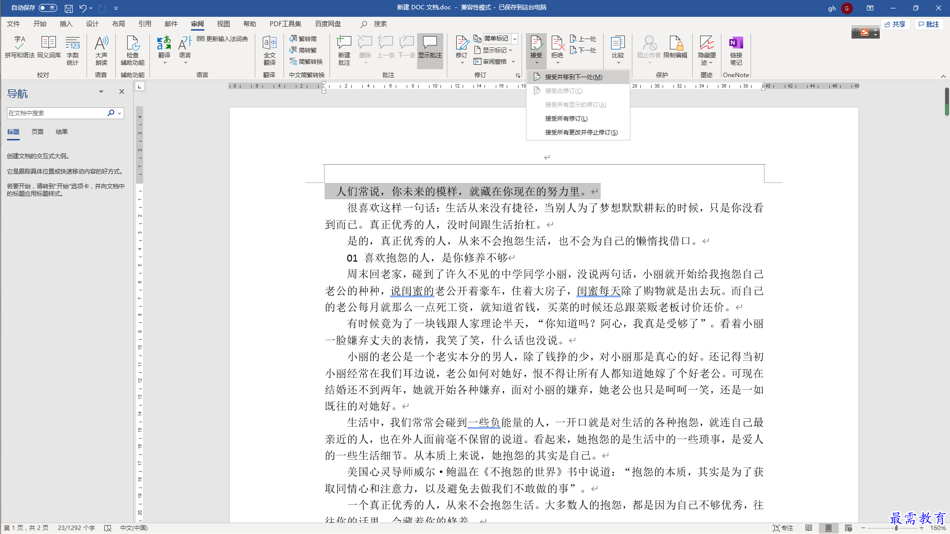Start Read Aloud (大声朗读)
Image resolution: width=950 pixels, height=534 pixels.
coord(101,50)
